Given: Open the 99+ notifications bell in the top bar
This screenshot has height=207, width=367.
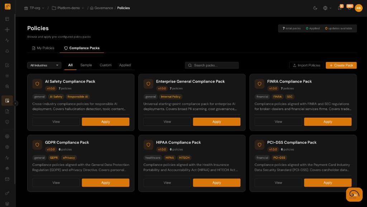Looking at the screenshot, I should point(349,9).
